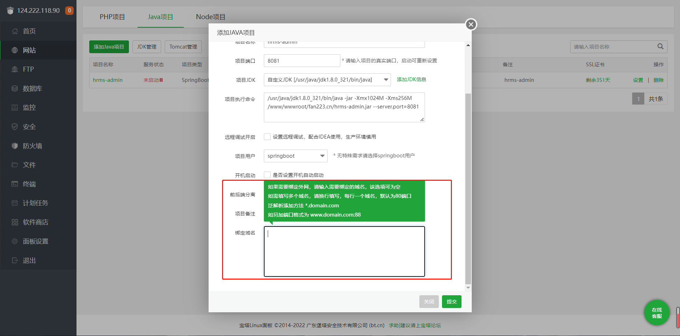The image size is (680, 336).
Task: Open the 数据库 database manager
Action: (x=33, y=88)
